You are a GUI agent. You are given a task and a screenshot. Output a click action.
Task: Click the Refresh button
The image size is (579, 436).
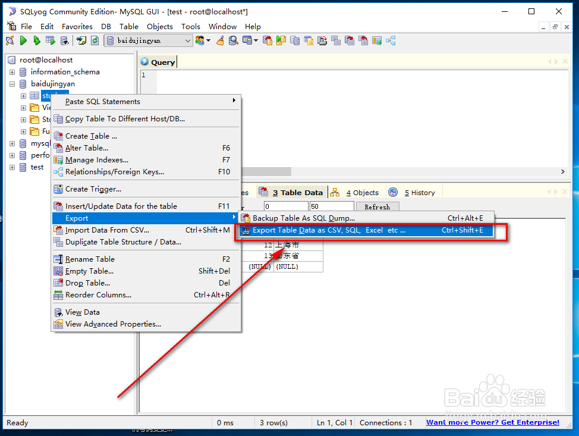tap(377, 207)
